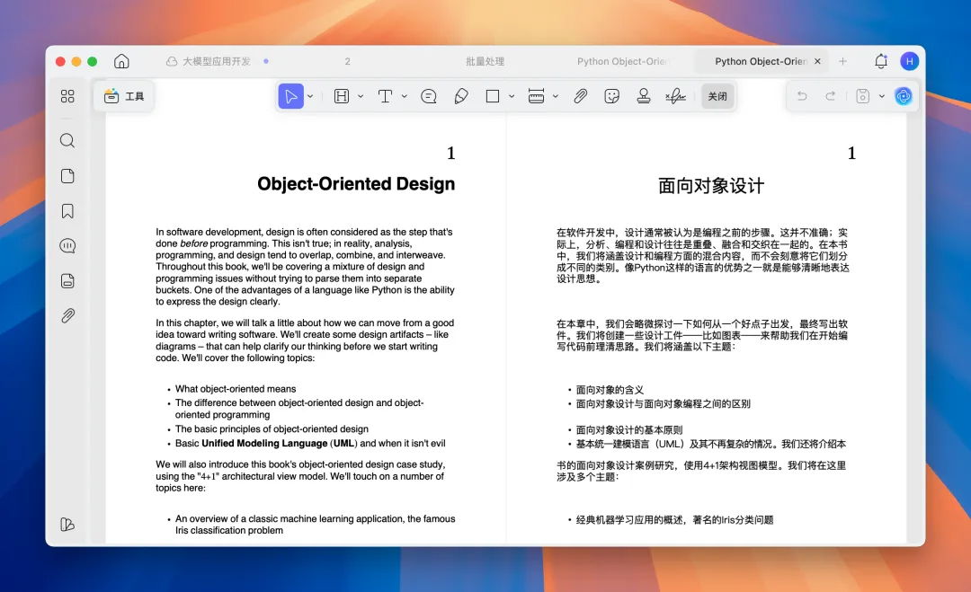Click the 关闭 button

(717, 96)
